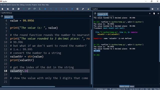Open the PYTHONPATH manager
This screenshot has height=90, width=160.
(88, 9)
